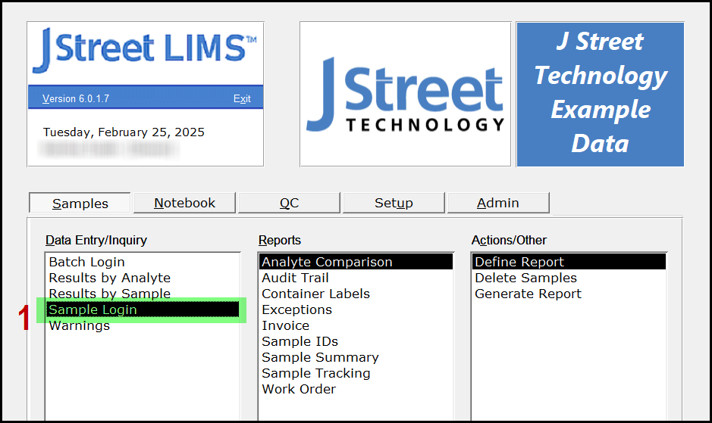Select Batch Login in Data Entry list

[143, 262]
